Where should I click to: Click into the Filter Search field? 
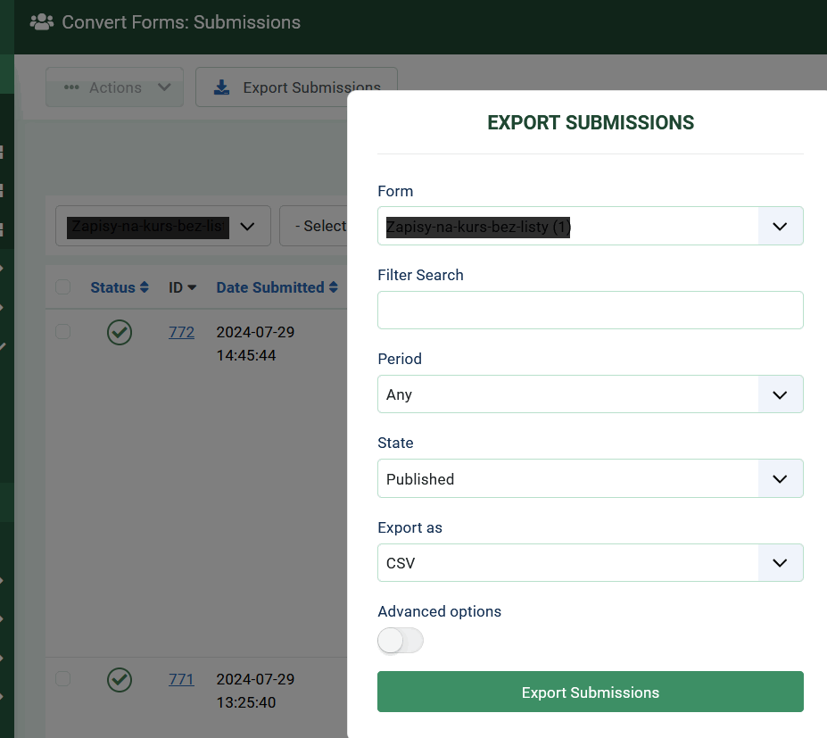click(590, 311)
